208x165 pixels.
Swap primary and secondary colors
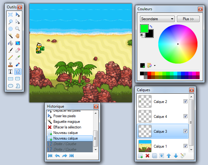click(151, 26)
